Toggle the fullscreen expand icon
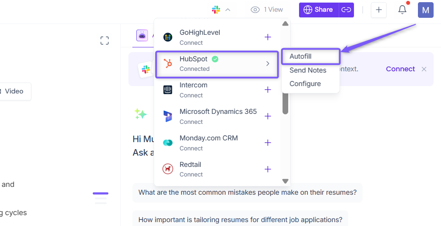441x226 pixels. coord(104,40)
